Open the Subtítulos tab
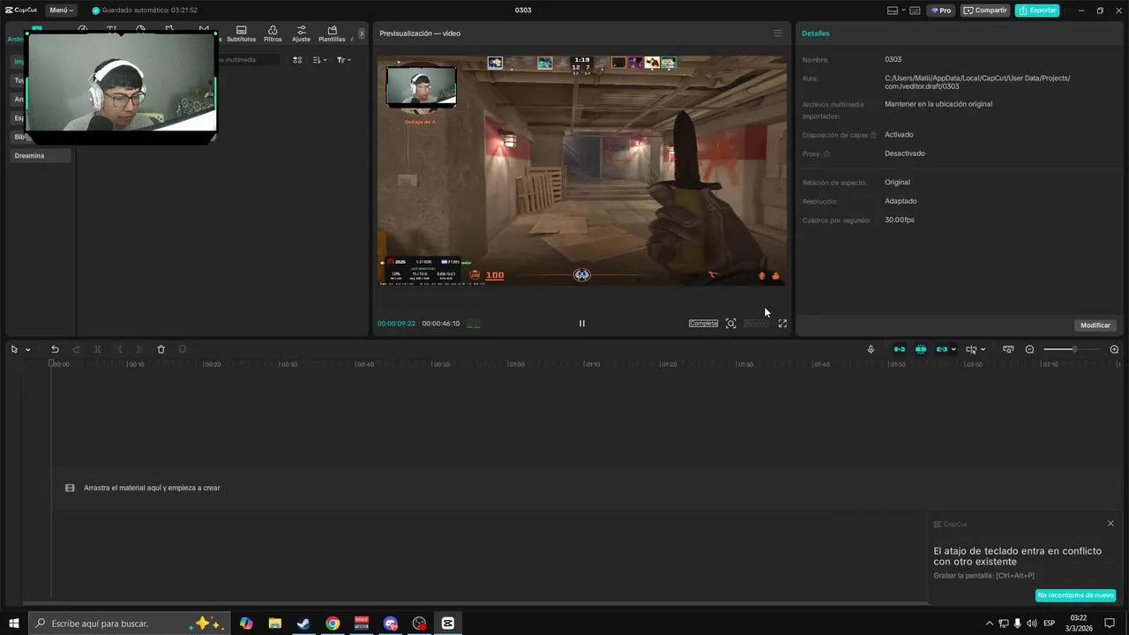1129x635 pixels. click(x=241, y=34)
